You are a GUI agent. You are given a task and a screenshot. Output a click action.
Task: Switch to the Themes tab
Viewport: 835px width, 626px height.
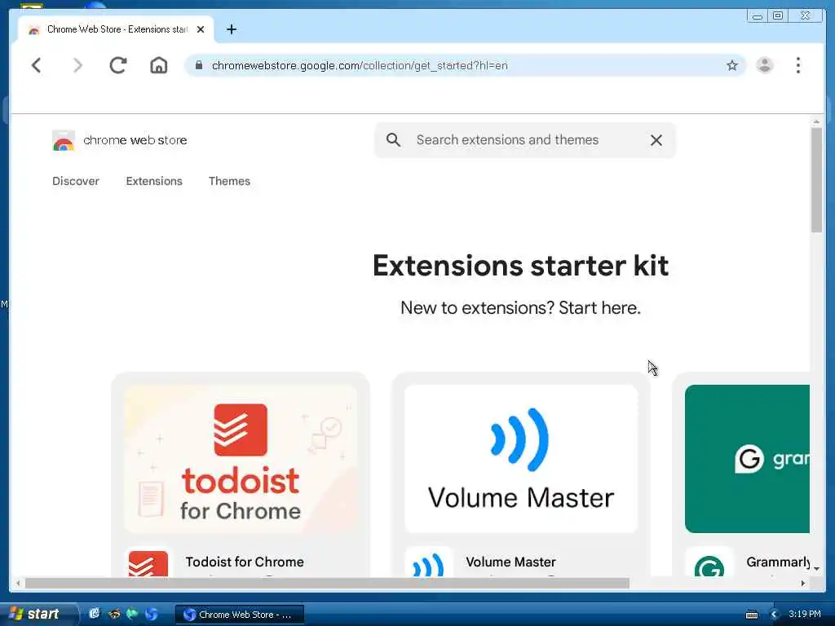coord(229,181)
